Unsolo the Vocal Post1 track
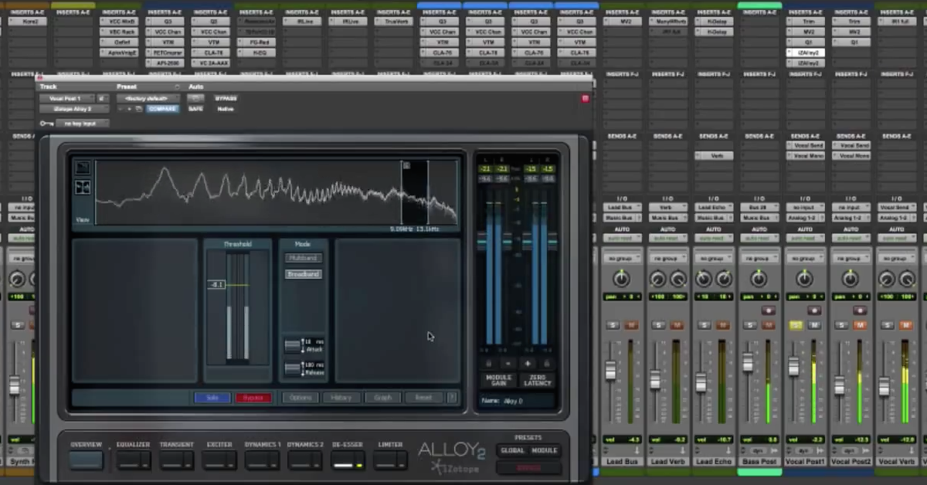This screenshot has height=485, width=927. point(796,325)
